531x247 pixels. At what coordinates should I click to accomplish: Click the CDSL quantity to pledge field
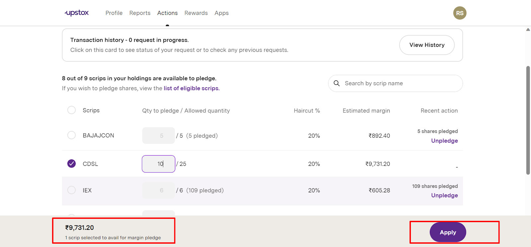coord(158,164)
